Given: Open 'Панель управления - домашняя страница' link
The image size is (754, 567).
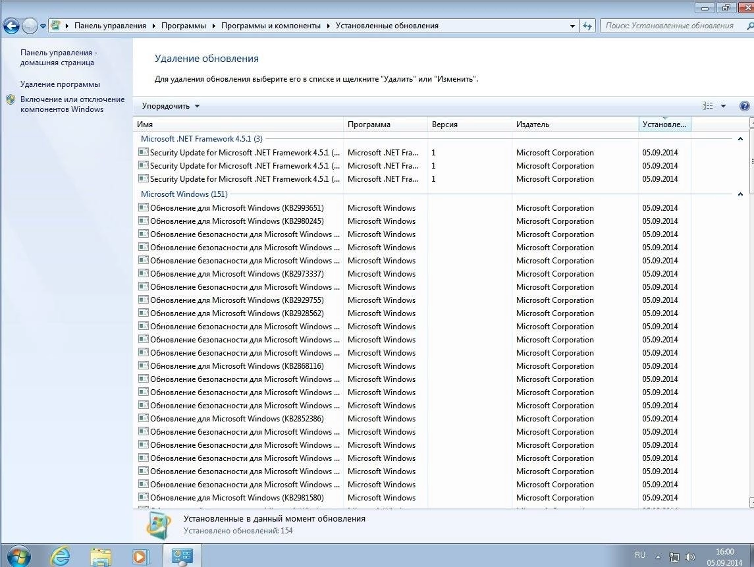Looking at the screenshot, I should point(58,58).
